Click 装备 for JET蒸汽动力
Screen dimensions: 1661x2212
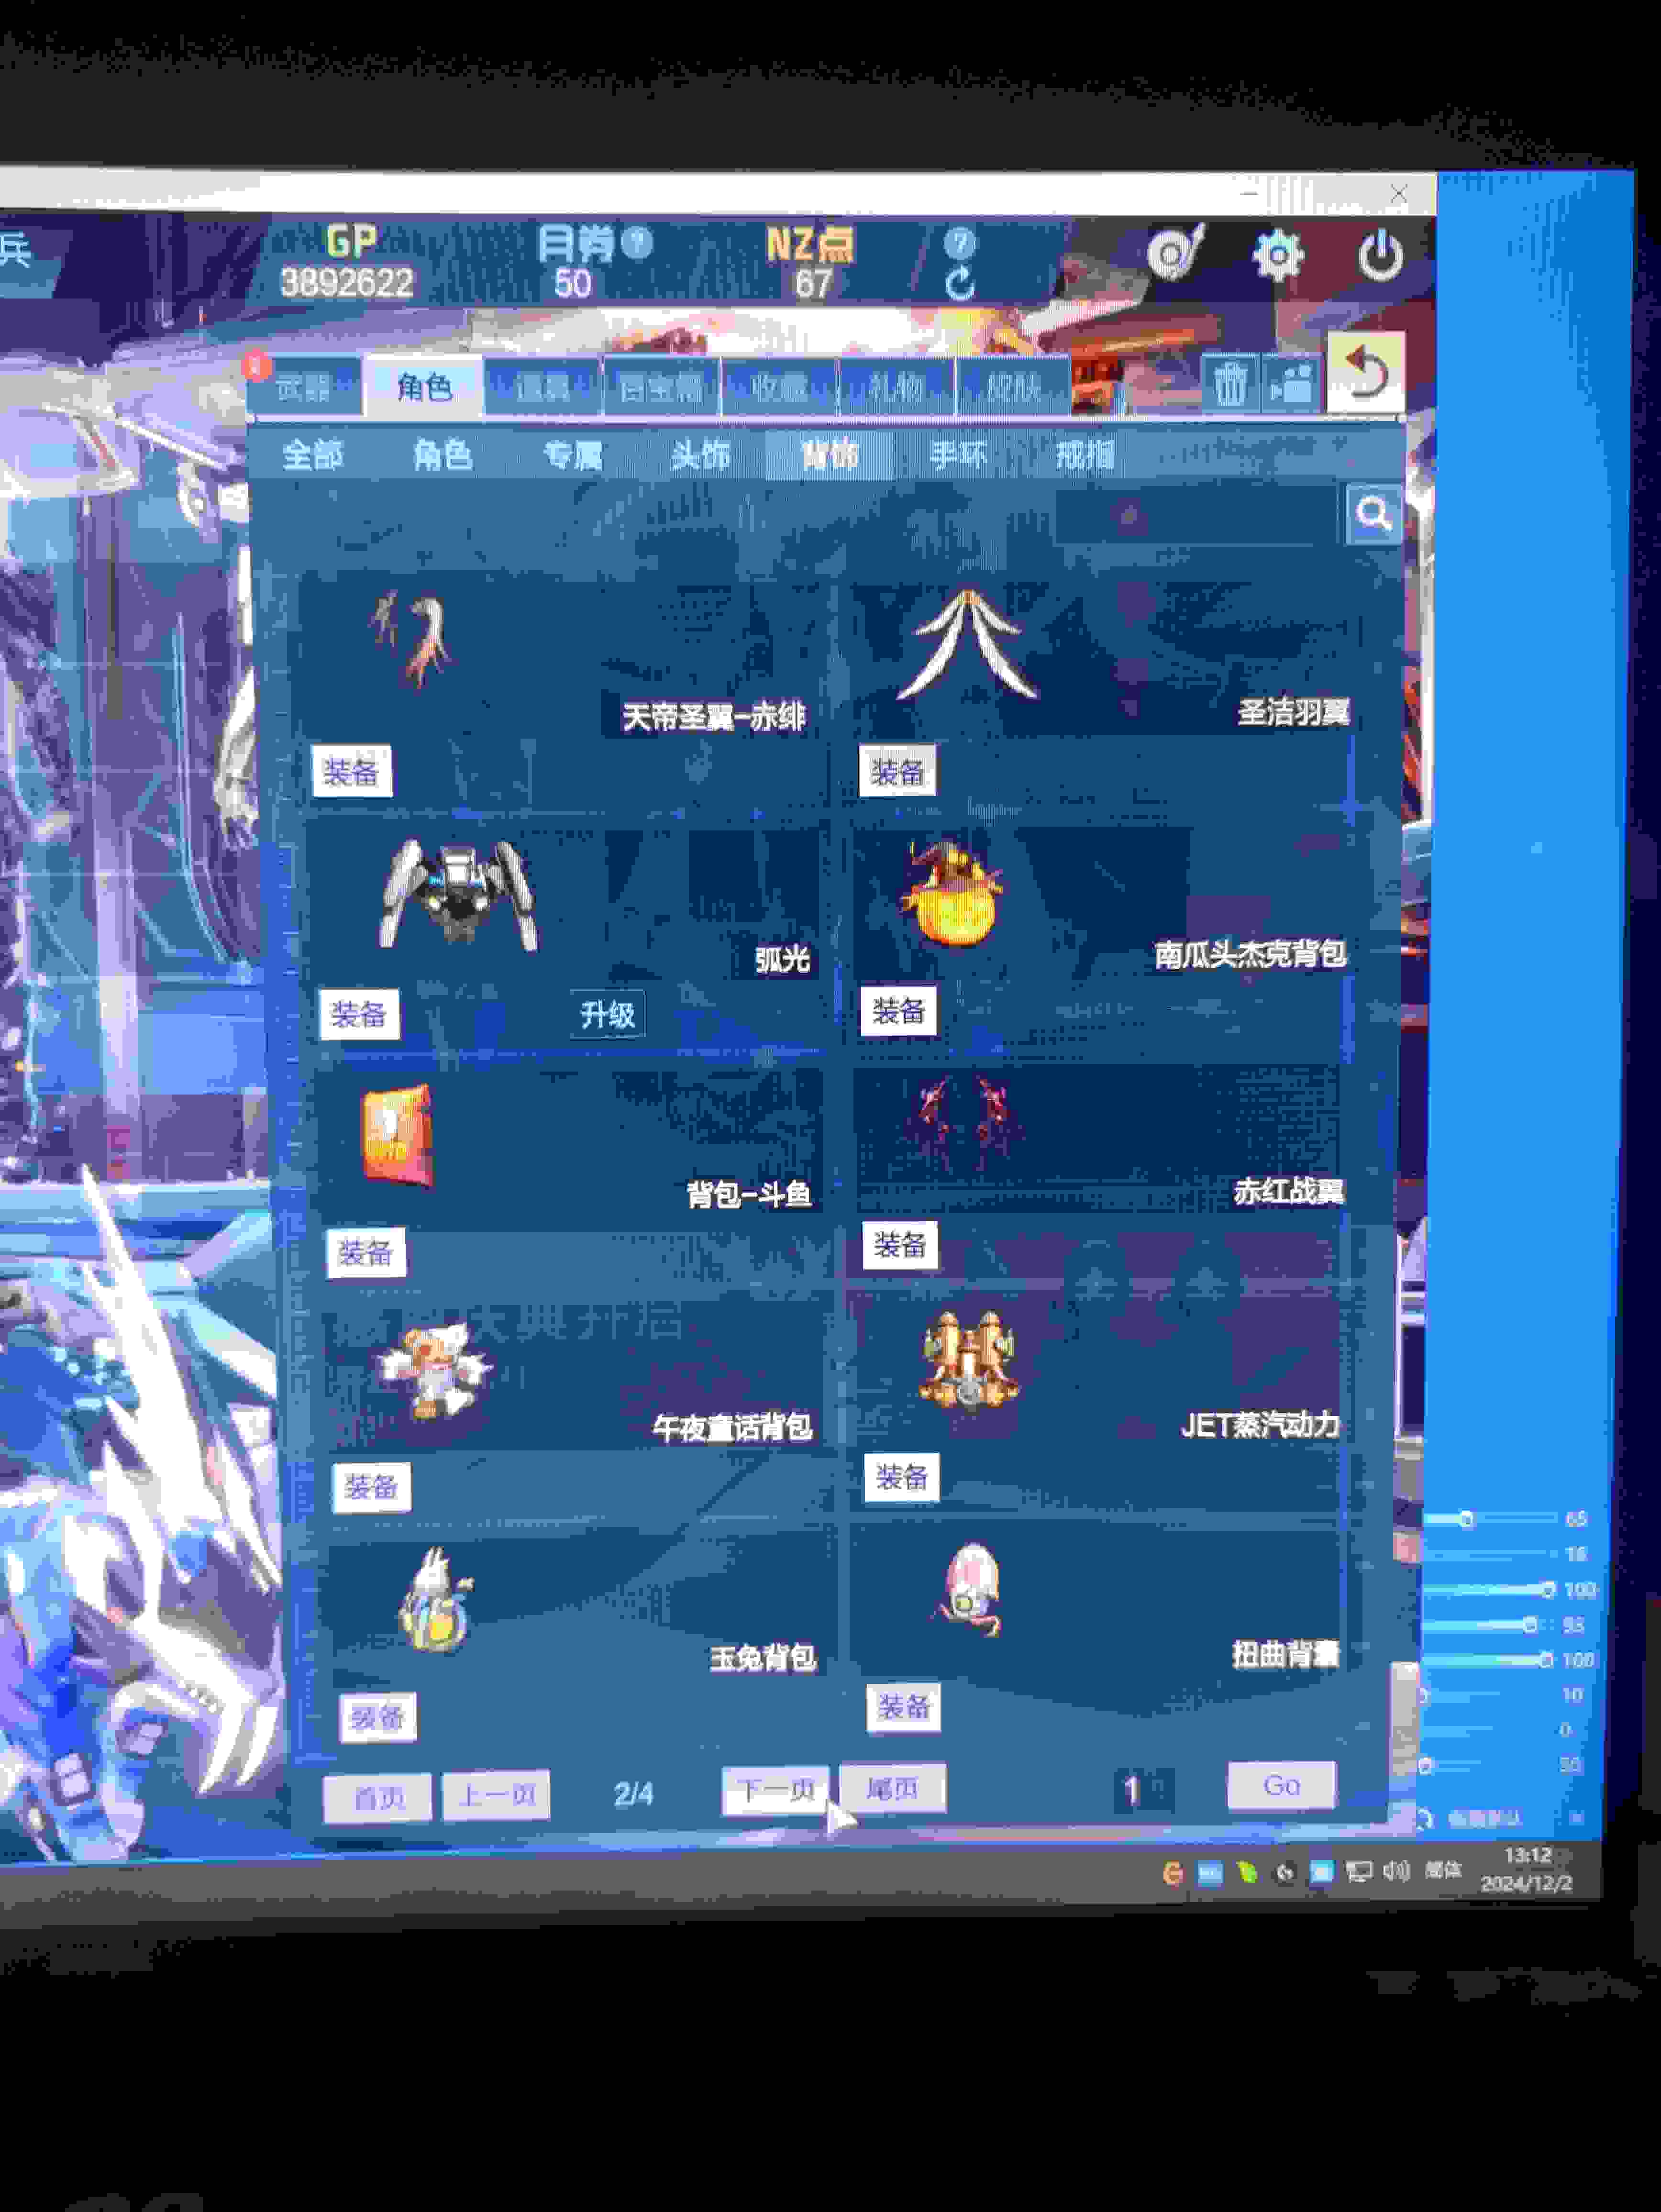[902, 1477]
